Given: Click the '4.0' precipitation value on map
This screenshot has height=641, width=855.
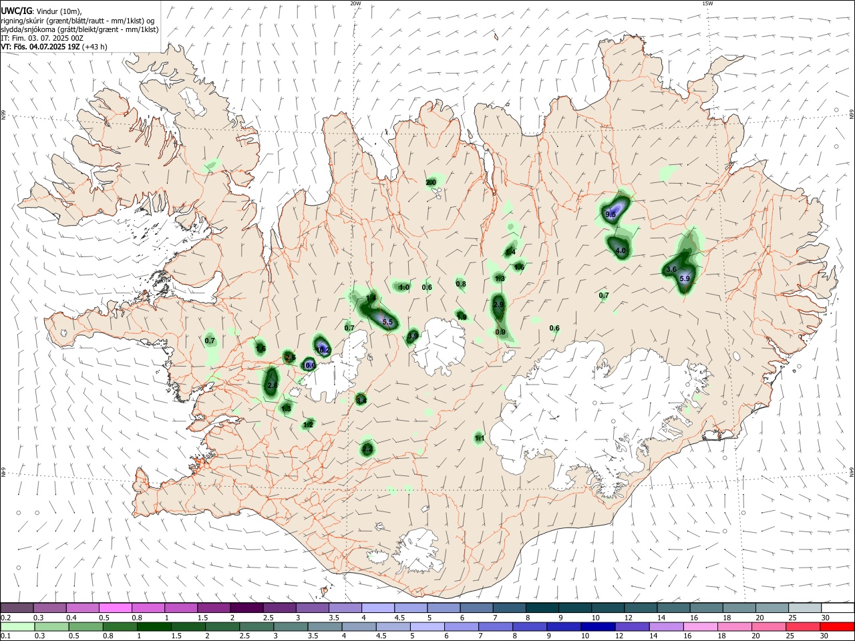Looking at the screenshot, I should (621, 251).
